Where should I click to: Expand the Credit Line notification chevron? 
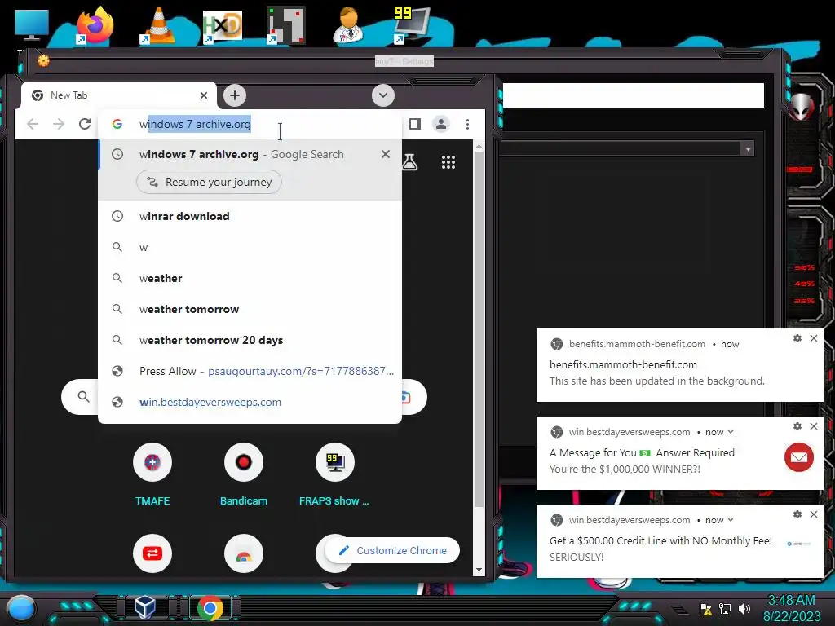pos(731,520)
